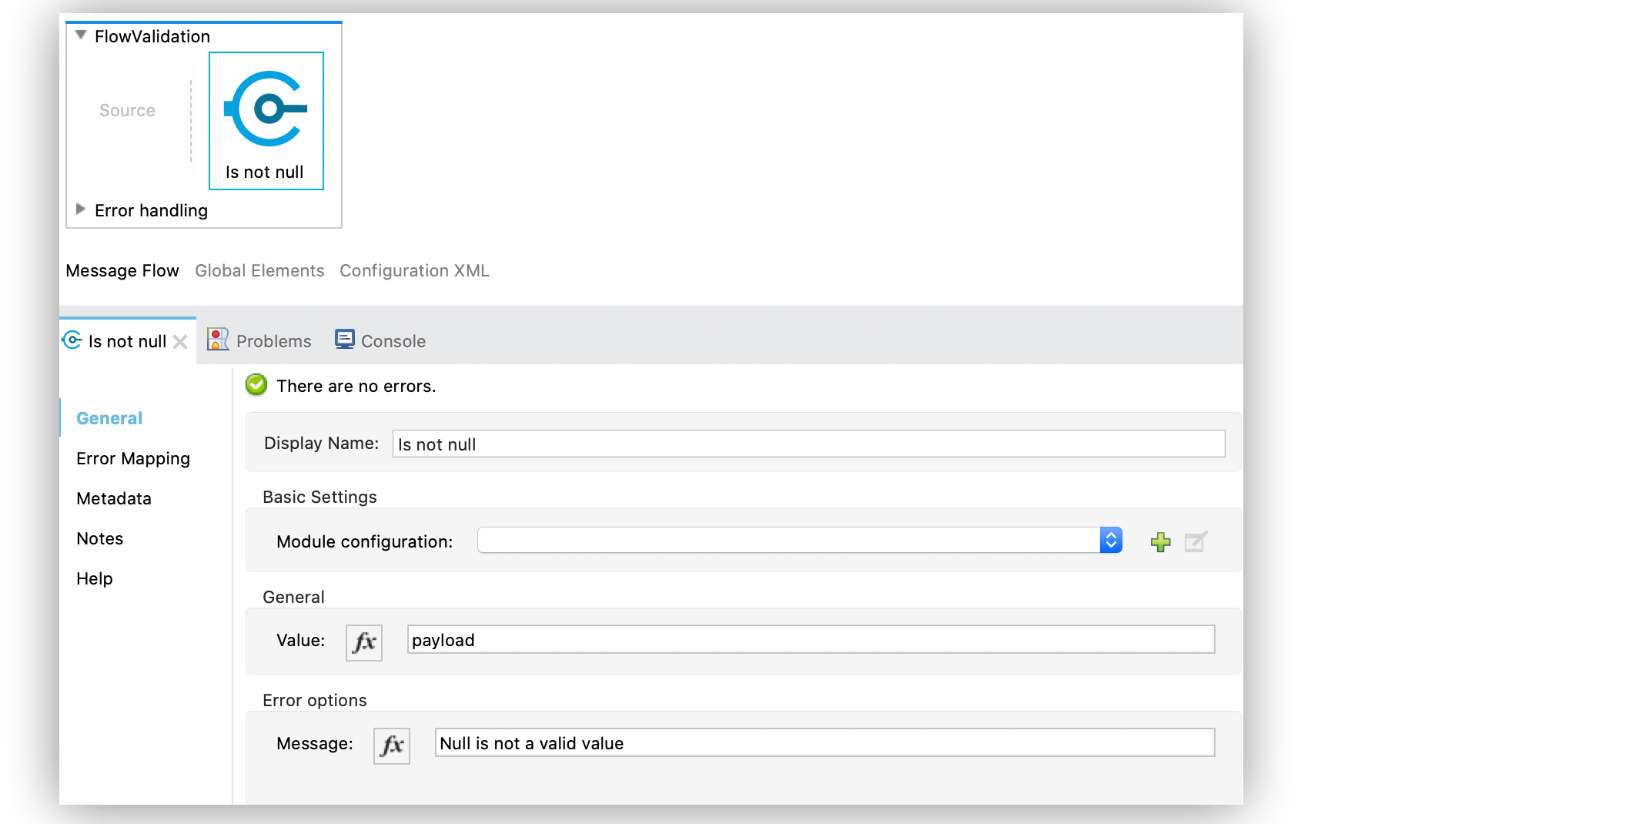Click the Console view icon
Screen dimensions: 1649x824
pos(344,340)
